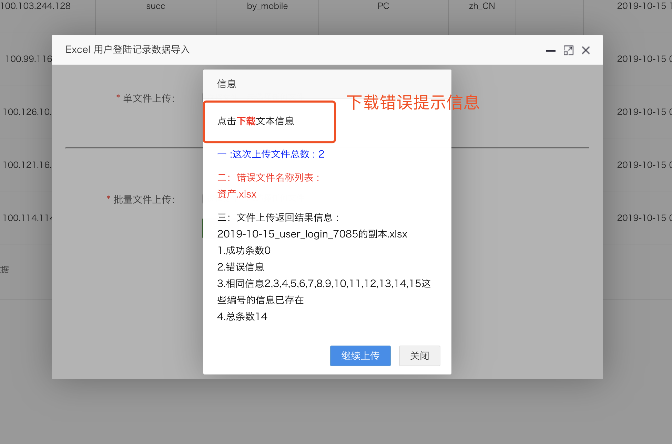This screenshot has width=672, height=444.
Task: Select the 100.103.244.128 IP cell
Action: tap(35, 6)
